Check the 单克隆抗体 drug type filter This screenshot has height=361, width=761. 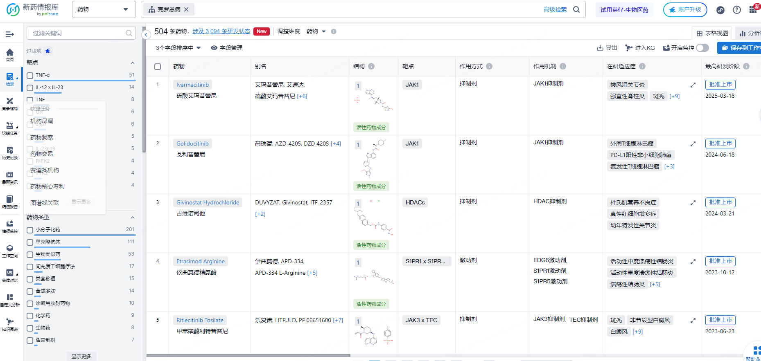(30, 242)
